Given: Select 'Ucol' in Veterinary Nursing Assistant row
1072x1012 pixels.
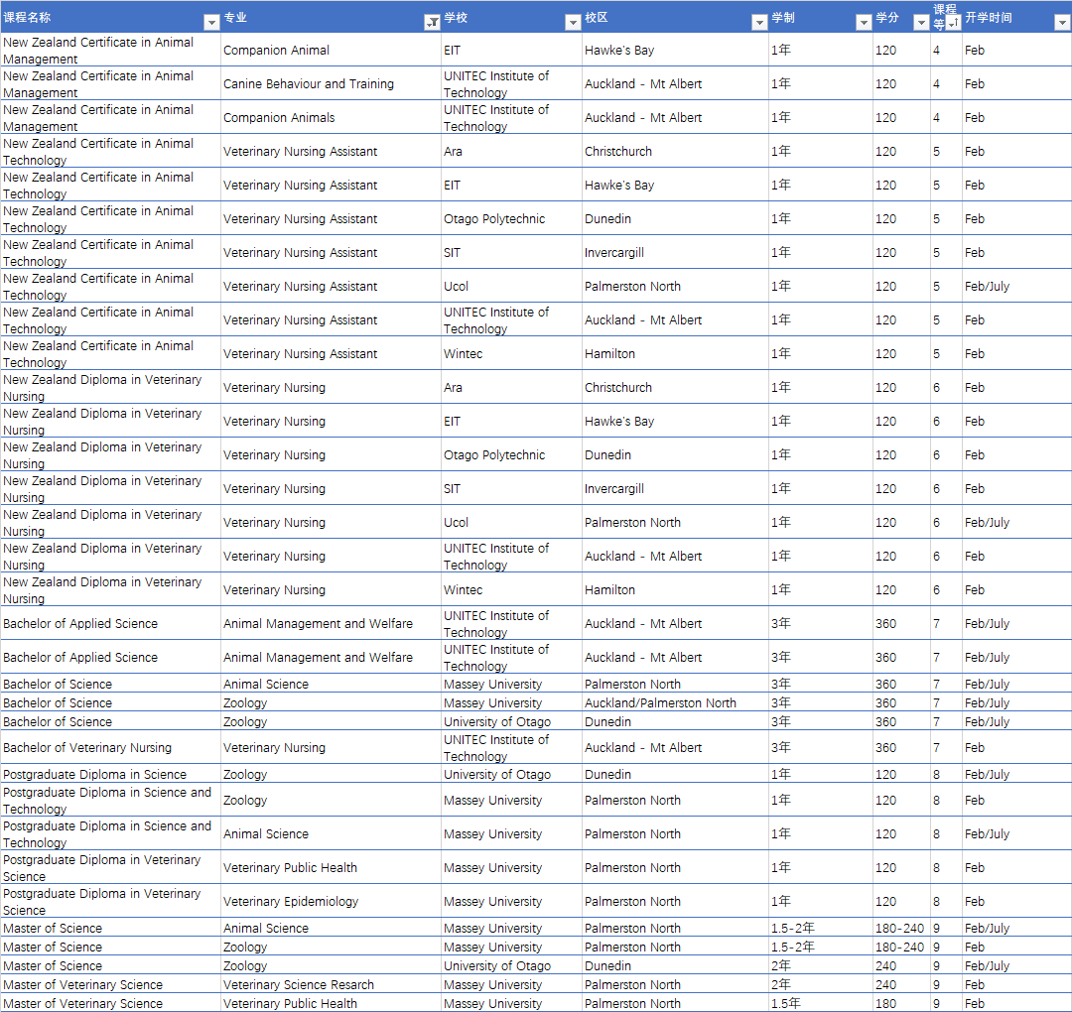Looking at the screenshot, I should [511, 287].
